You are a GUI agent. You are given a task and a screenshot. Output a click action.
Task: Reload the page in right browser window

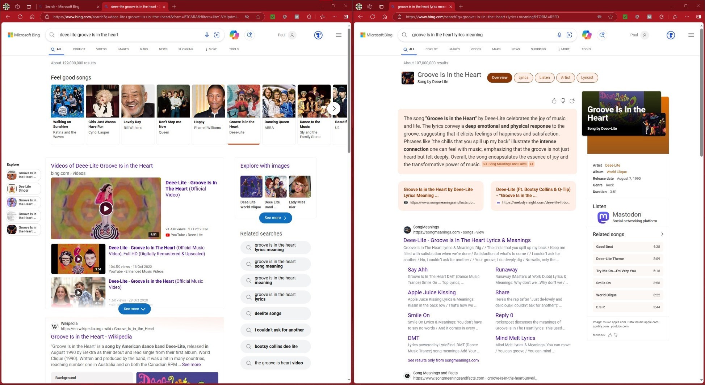[x=372, y=17]
